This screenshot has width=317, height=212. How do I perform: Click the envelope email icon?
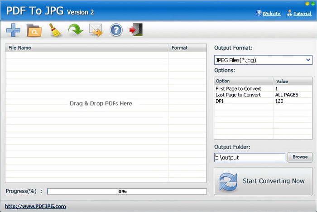tap(96, 30)
